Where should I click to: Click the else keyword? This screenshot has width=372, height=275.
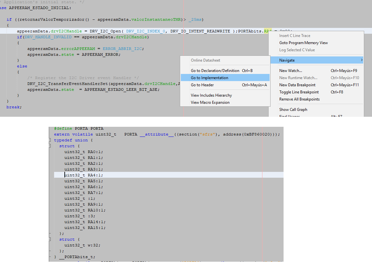[x=22, y=66]
